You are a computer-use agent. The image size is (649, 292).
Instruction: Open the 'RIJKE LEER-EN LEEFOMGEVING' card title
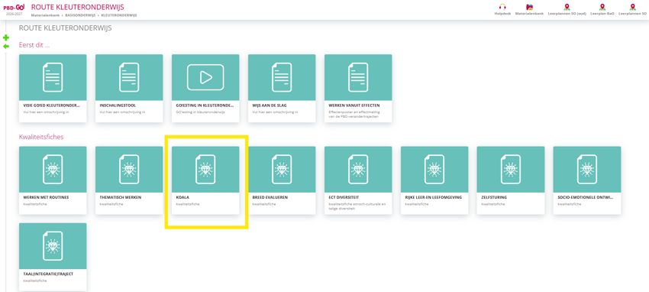pyautogui.click(x=434, y=197)
